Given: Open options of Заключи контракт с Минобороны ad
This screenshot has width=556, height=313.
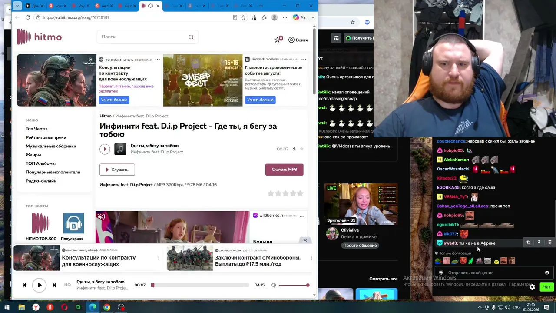Looking at the screenshot, I should (311, 258).
